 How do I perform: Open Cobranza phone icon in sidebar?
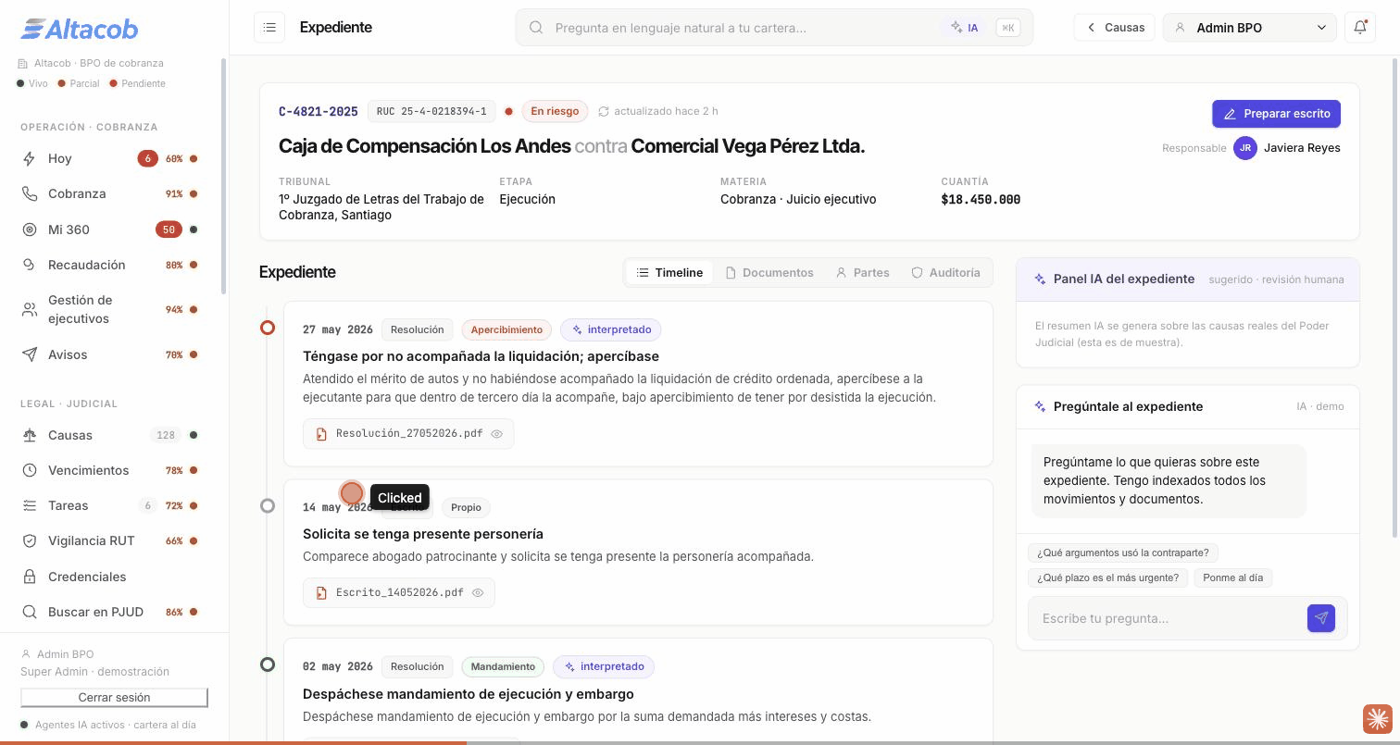[30, 193]
